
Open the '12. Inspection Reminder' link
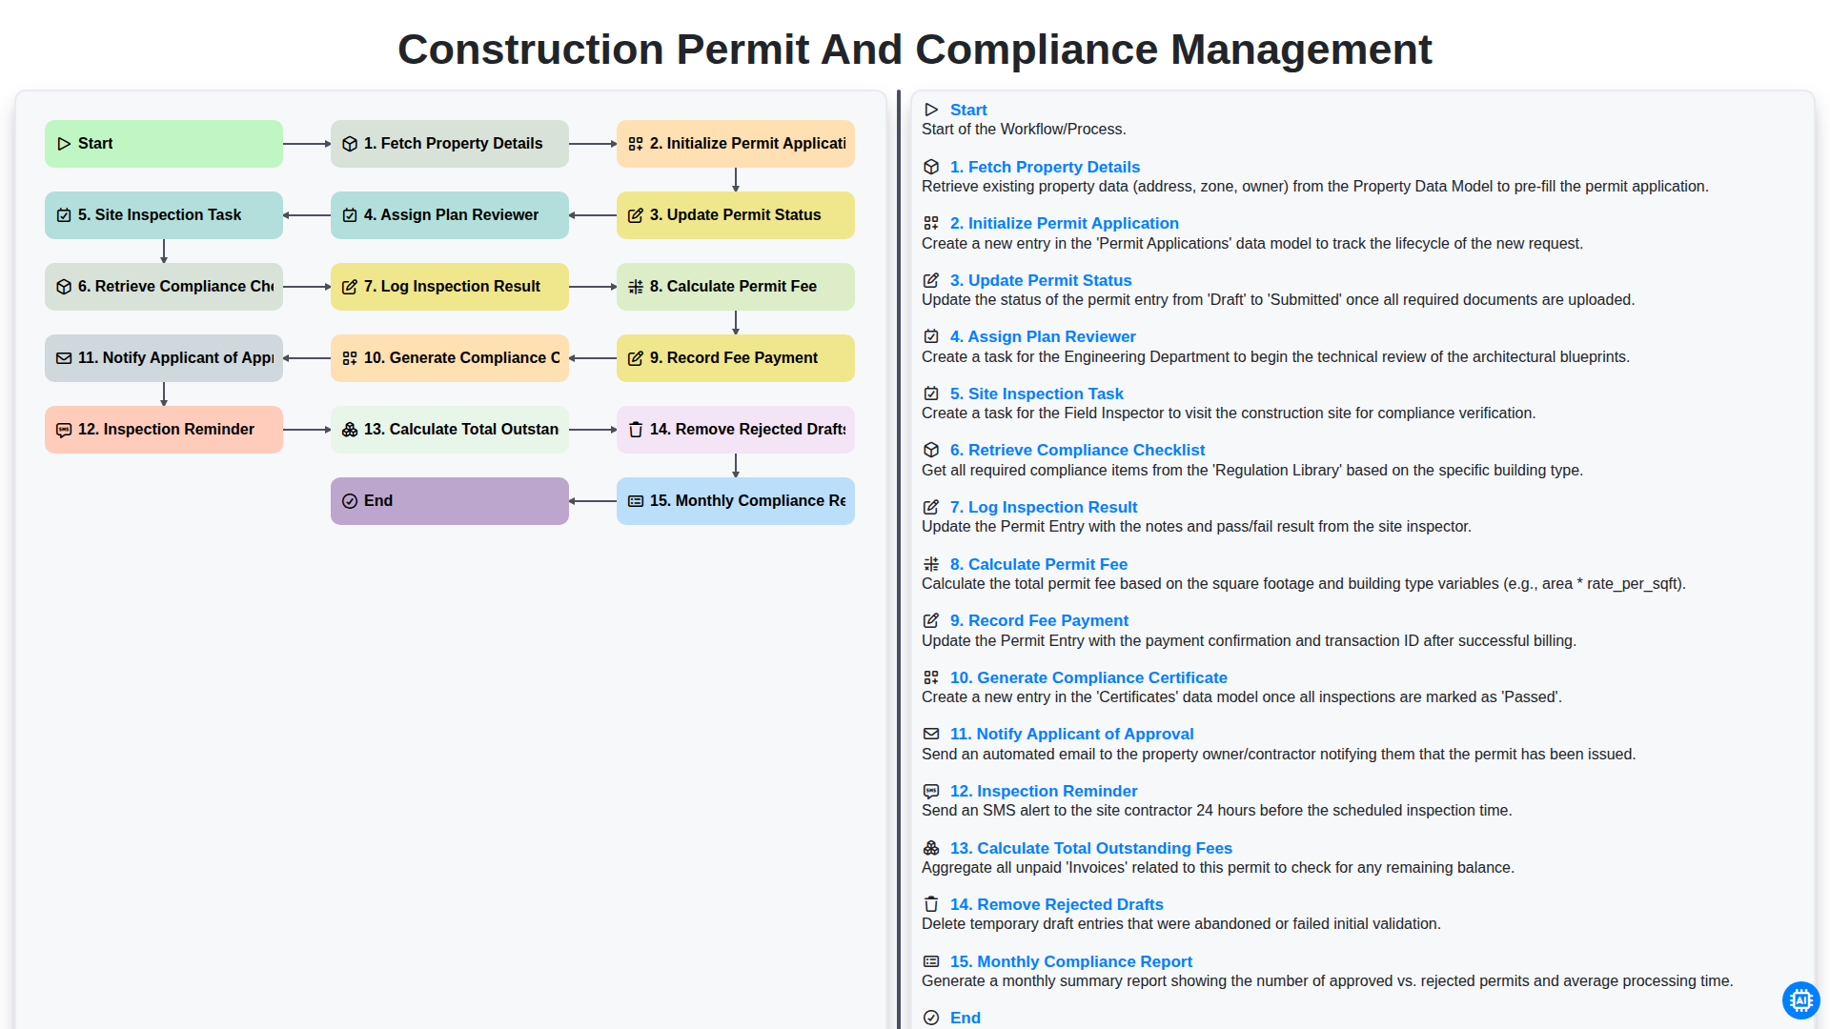click(x=1044, y=791)
